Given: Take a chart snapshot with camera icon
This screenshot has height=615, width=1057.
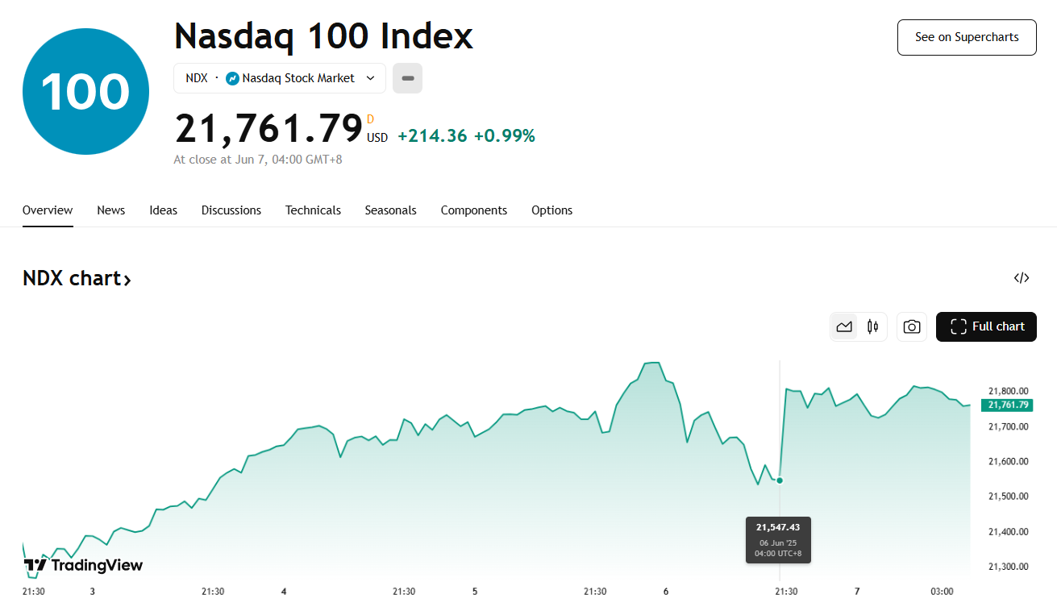Looking at the screenshot, I should pos(912,326).
